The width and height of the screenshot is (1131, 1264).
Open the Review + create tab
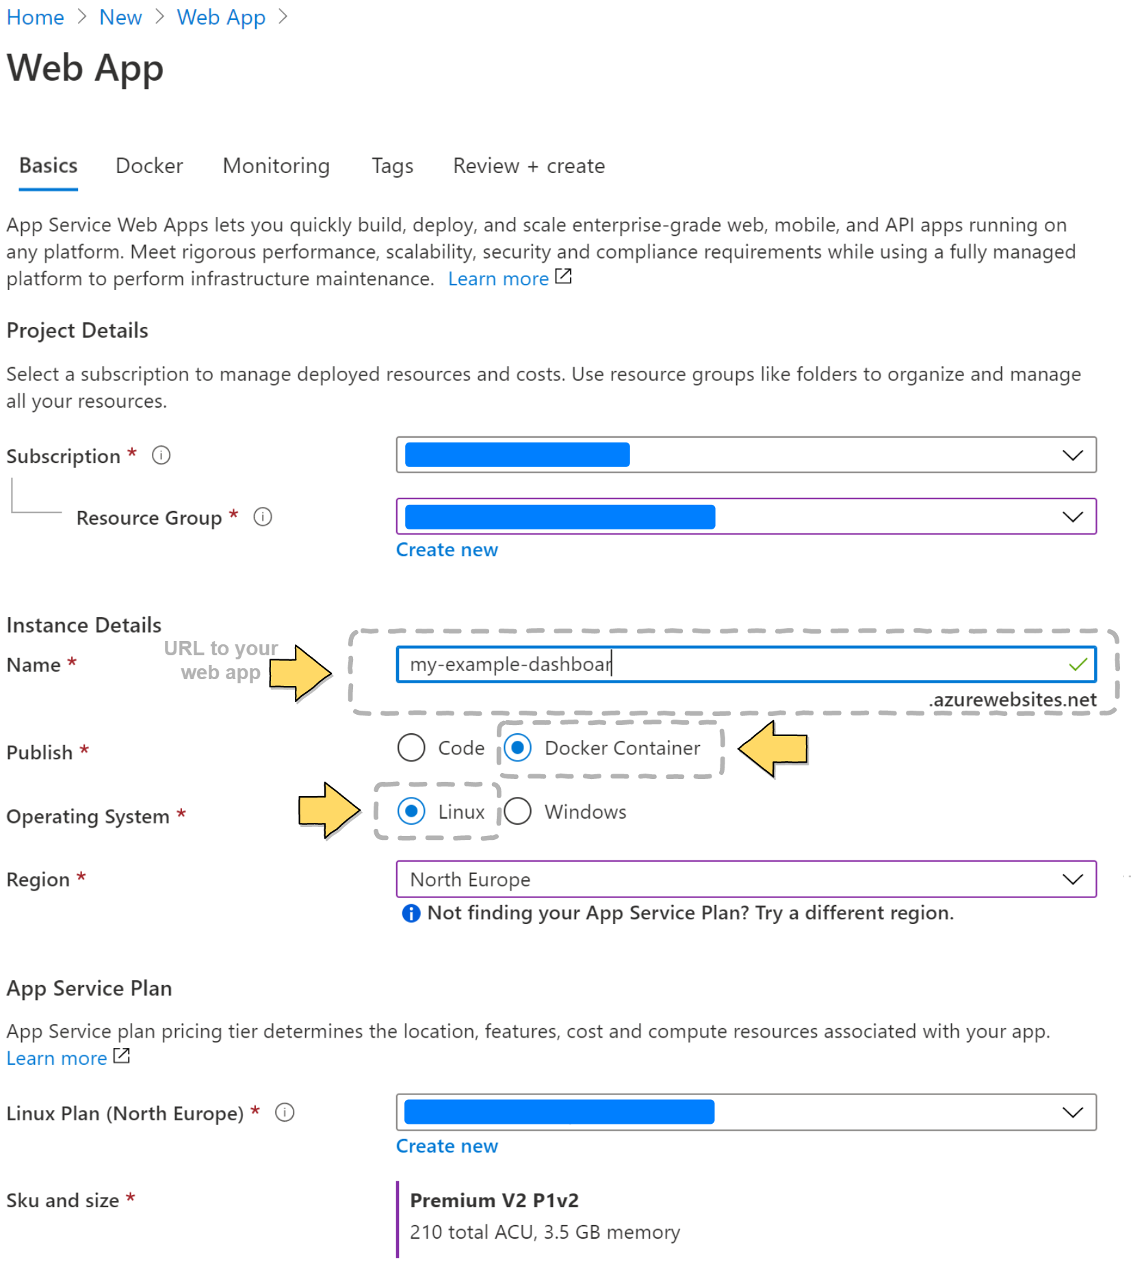(x=528, y=166)
